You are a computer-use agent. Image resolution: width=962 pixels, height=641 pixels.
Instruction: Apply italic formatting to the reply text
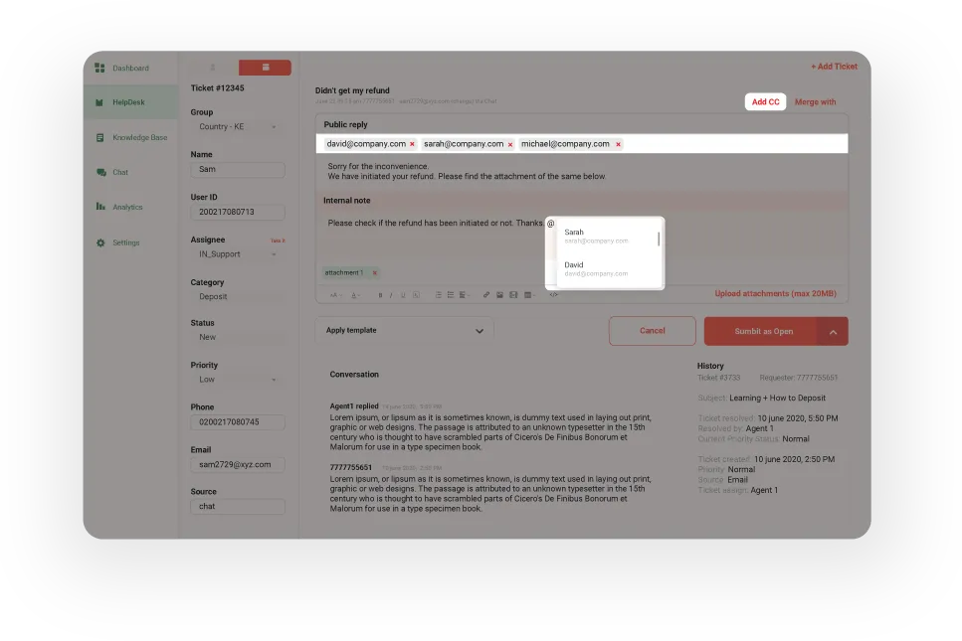(x=391, y=294)
